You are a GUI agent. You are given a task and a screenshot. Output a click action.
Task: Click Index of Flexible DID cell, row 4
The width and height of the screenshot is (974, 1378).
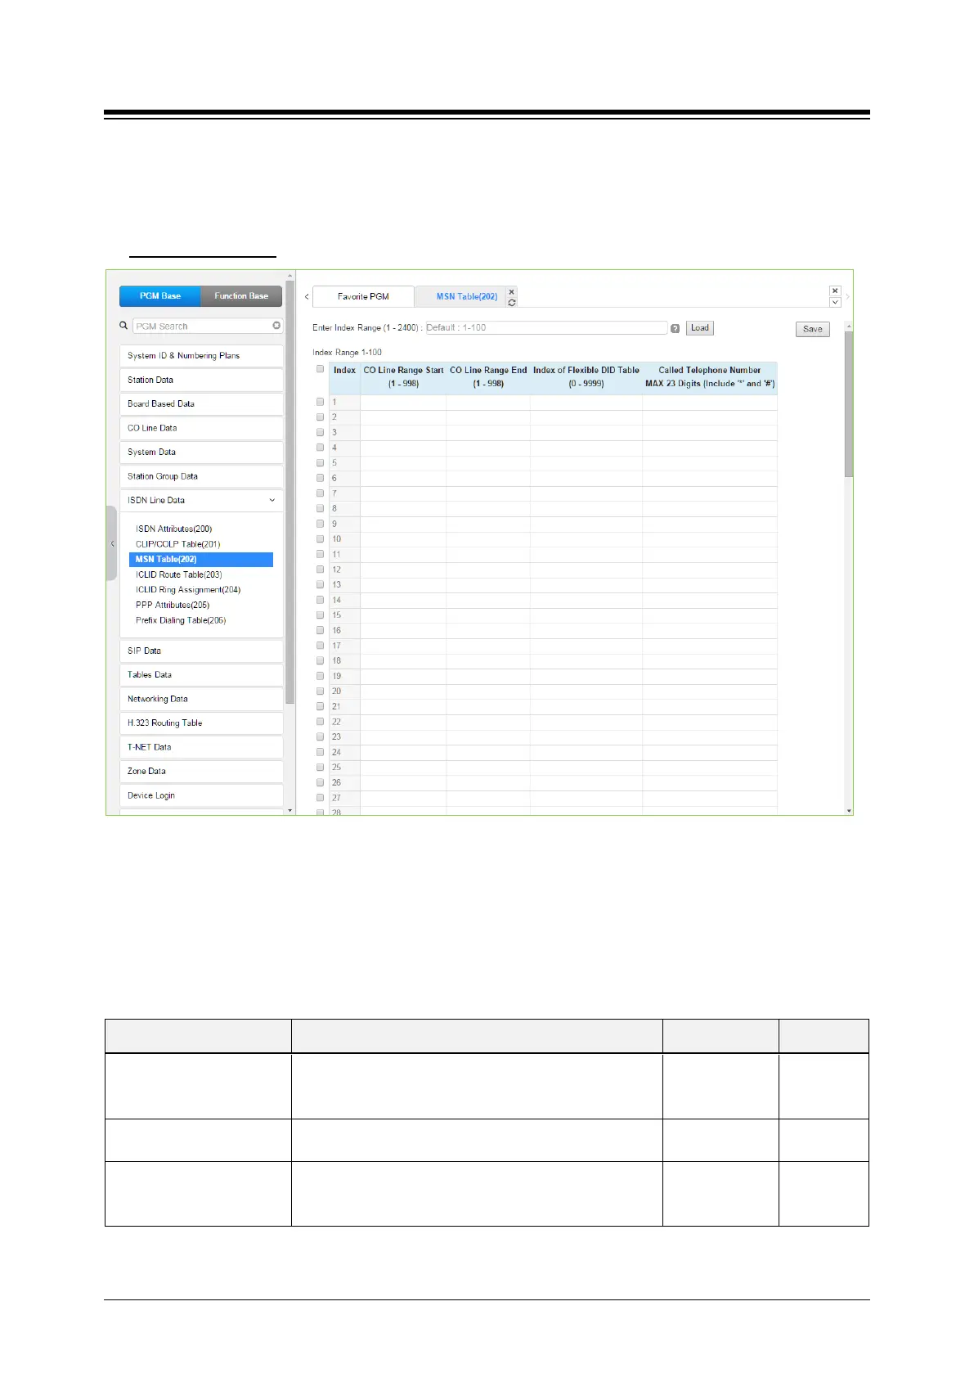[586, 448]
